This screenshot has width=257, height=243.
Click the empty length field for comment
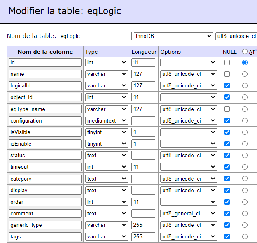(x=143, y=213)
